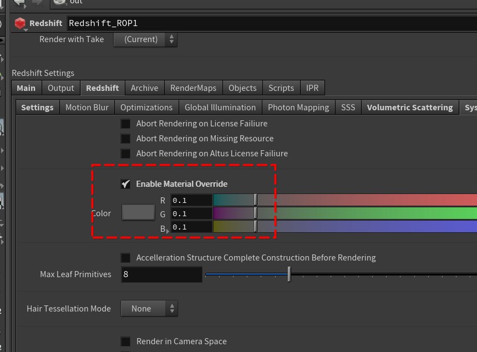Open Hair Tessellation Mode dropdown

(149, 309)
